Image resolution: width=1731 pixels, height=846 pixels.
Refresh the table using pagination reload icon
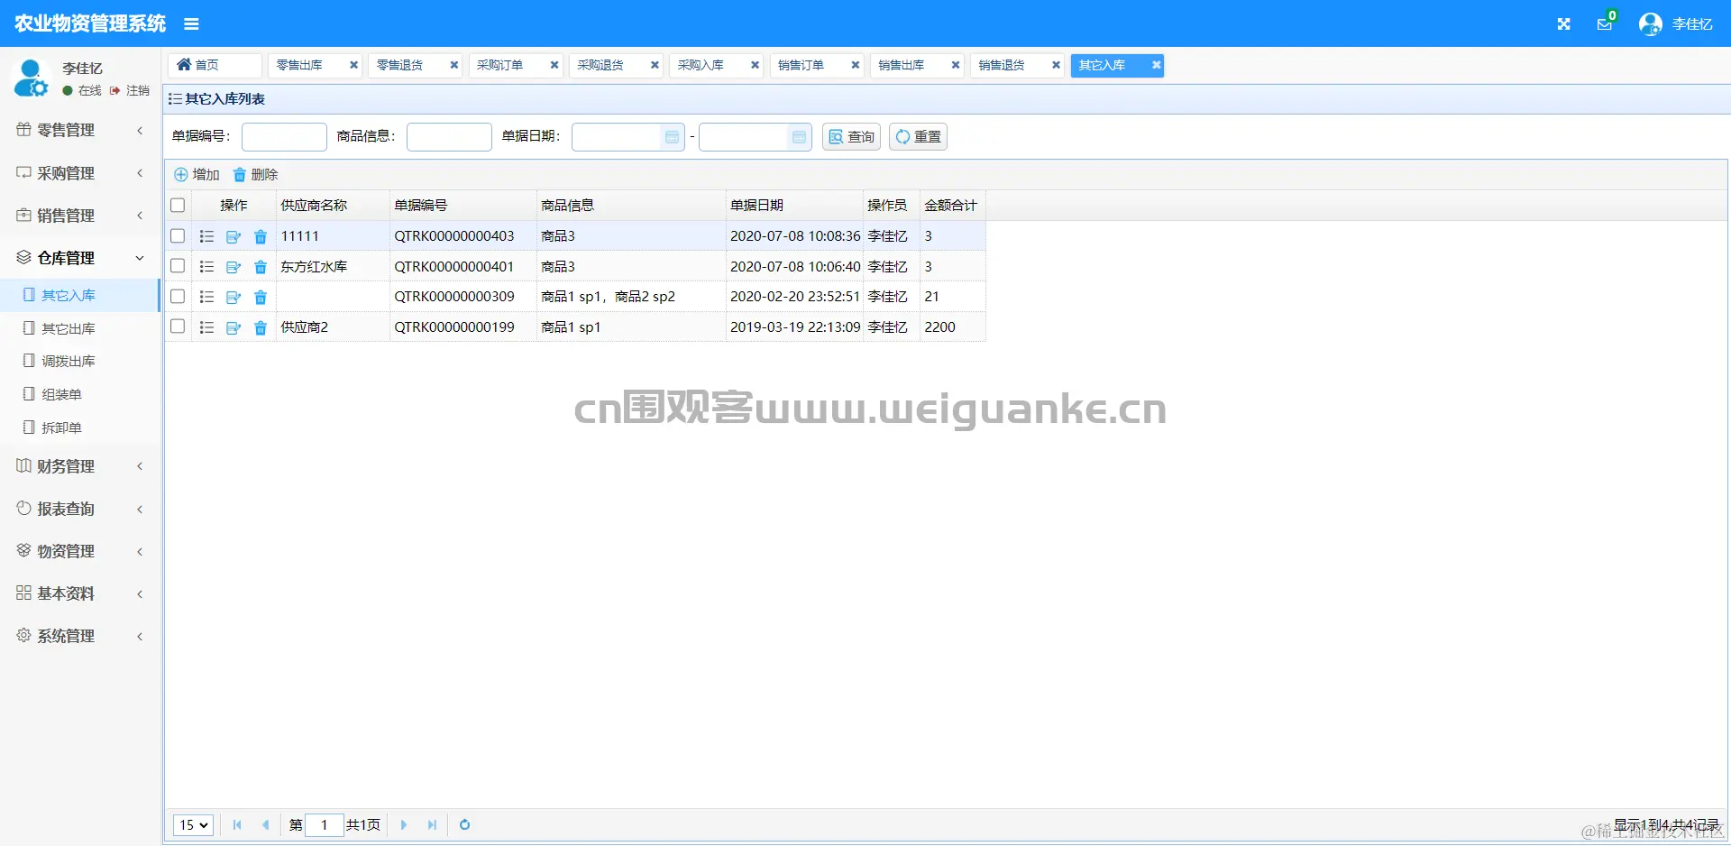(465, 824)
